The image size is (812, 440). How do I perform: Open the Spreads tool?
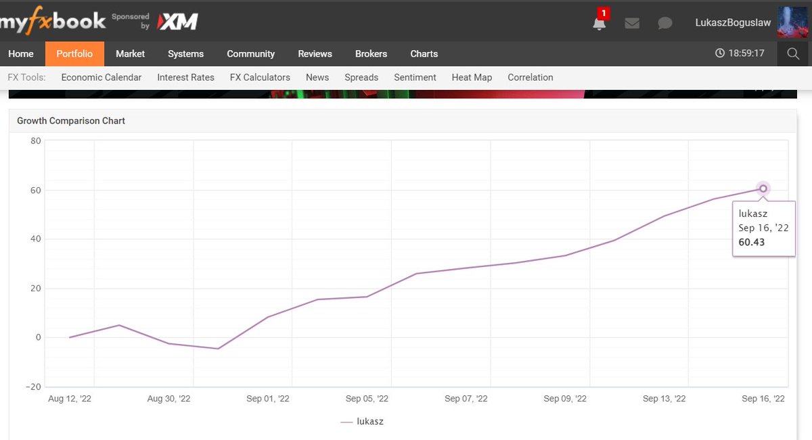[x=361, y=78]
